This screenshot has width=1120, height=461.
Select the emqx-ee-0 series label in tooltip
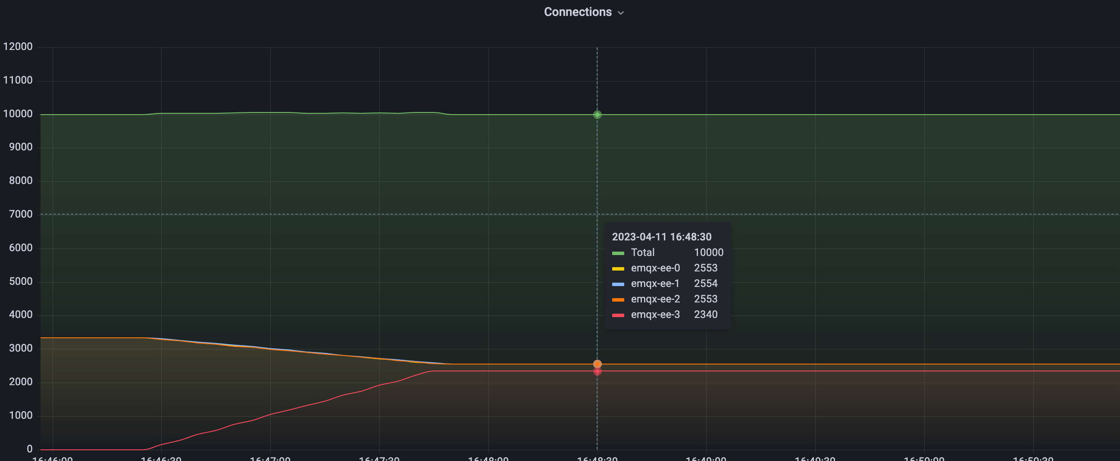[x=655, y=268]
